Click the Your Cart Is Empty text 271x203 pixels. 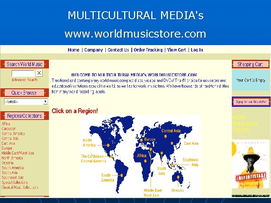coord(251,80)
